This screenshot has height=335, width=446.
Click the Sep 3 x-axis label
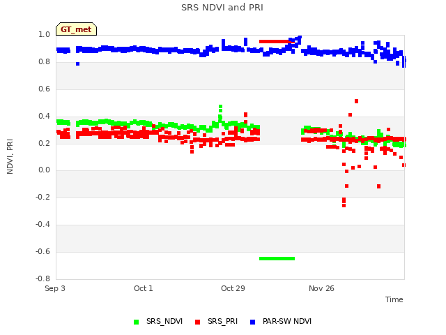[55, 288]
